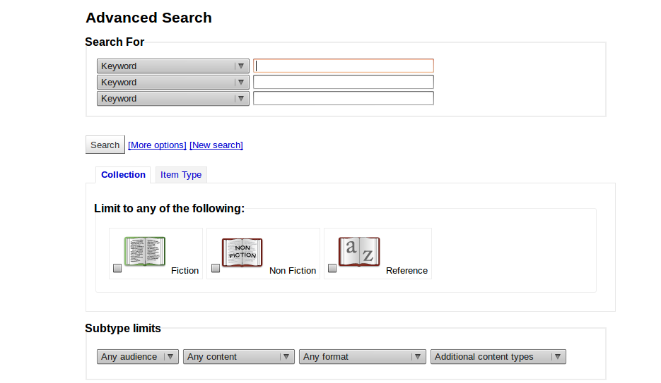Switch to the Item Type tab
The width and height of the screenshot is (661, 383).
(181, 175)
